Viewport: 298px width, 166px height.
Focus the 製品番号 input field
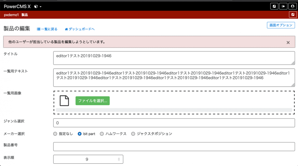[x=174, y=146]
